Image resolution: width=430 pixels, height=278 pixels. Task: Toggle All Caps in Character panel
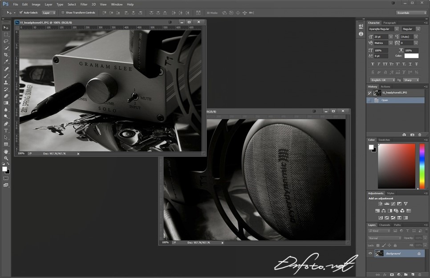(x=385, y=64)
